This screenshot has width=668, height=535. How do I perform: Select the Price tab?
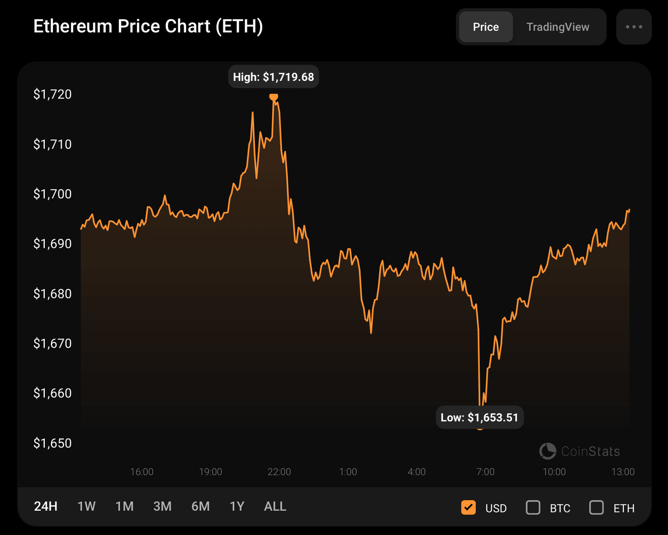point(486,27)
